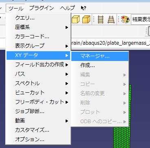Click the second yellow cube render icon
The width and height of the screenshot is (150, 148).
86,20
